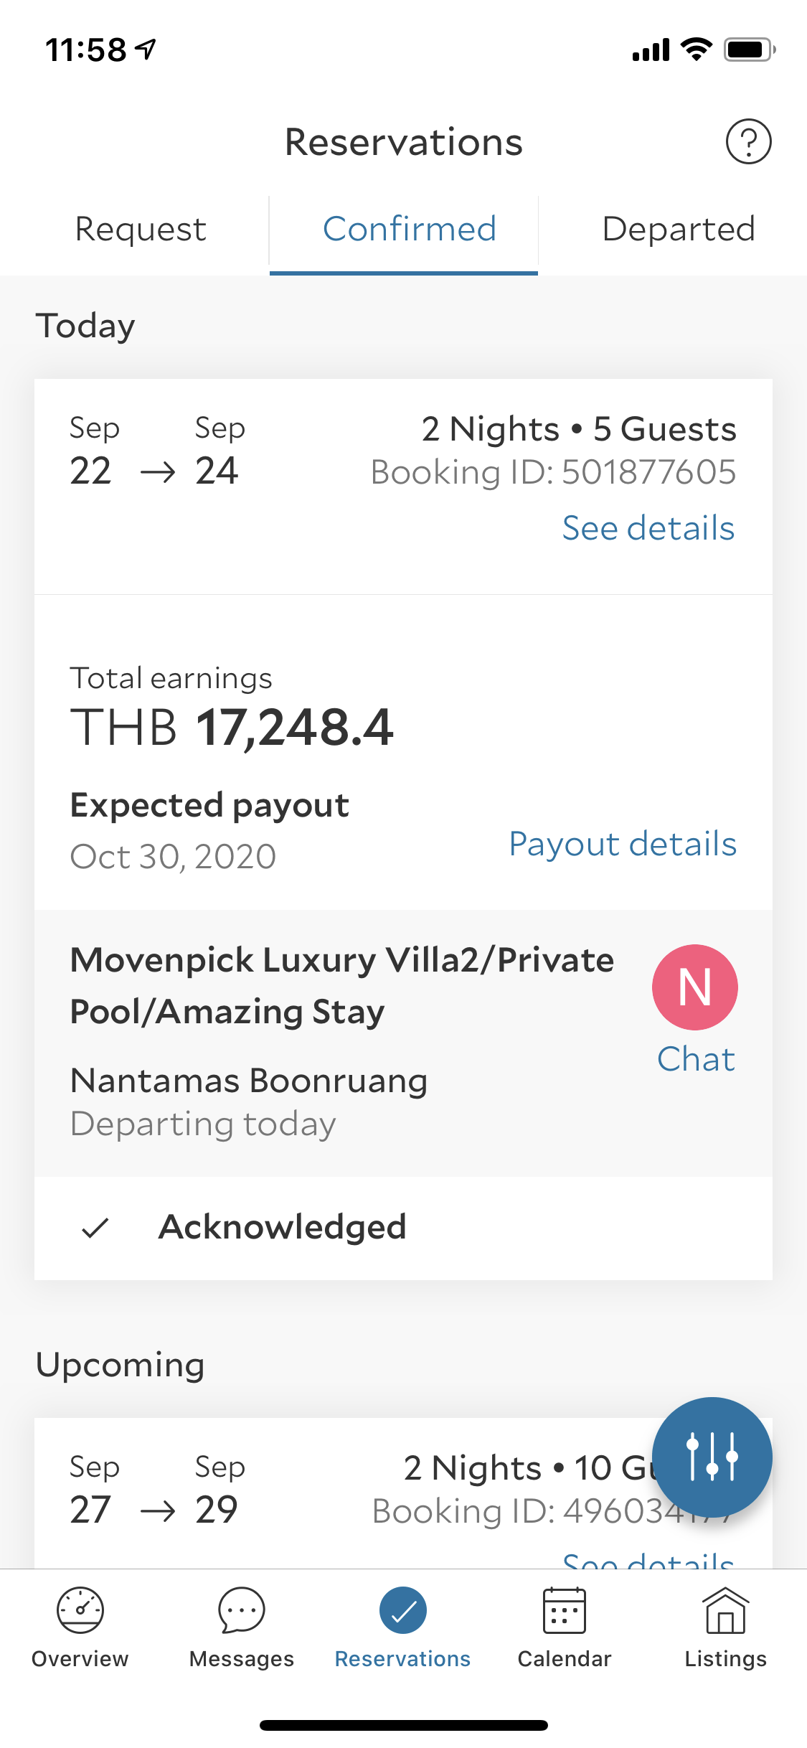
Task: Tap the Acknowledged checkmark
Action: [95, 1228]
